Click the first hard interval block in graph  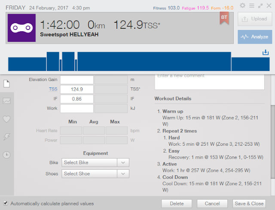(x=53, y=61)
